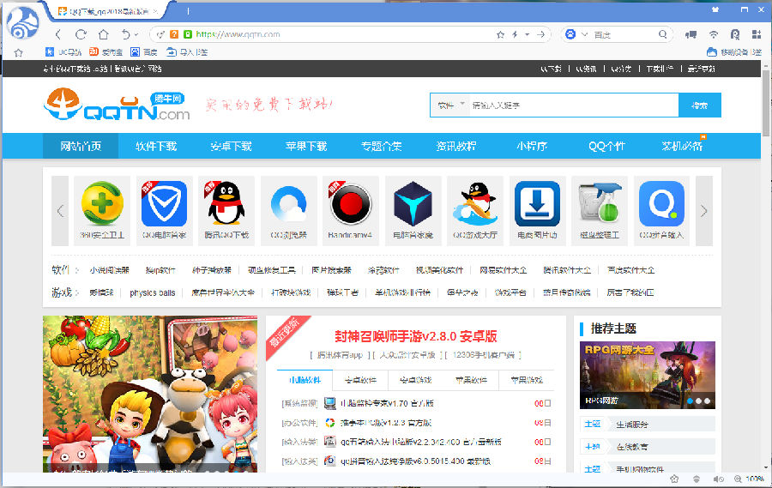Click the farm game banner image
The width and height of the screenshot is (772, 488).
pyautogui.click(x=149, y=394)
